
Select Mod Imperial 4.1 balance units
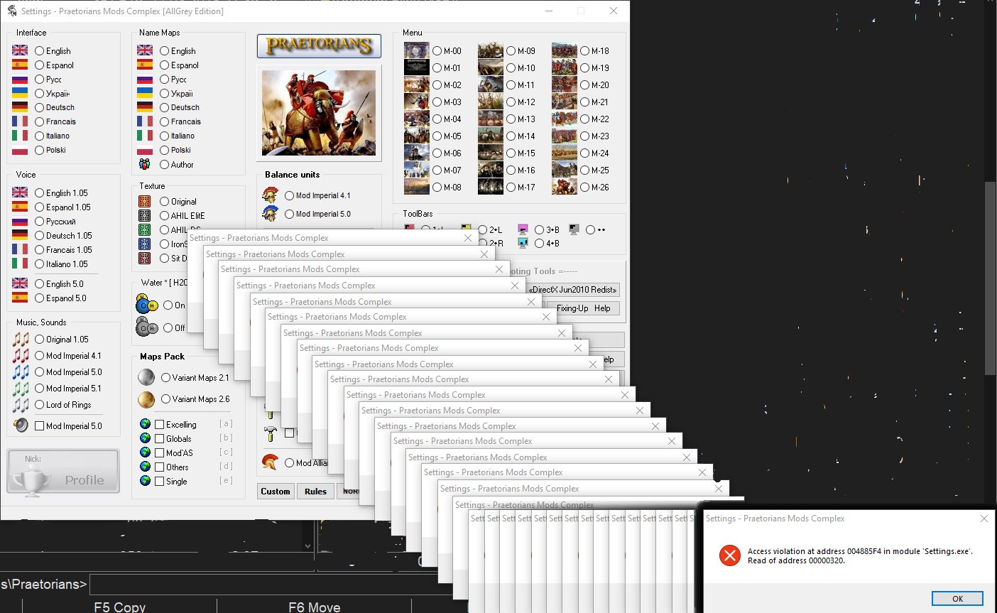click(290, 195)
